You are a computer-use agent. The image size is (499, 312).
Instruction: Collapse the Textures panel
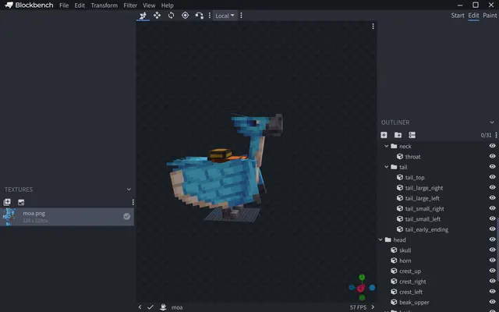[x=129, y=190]
